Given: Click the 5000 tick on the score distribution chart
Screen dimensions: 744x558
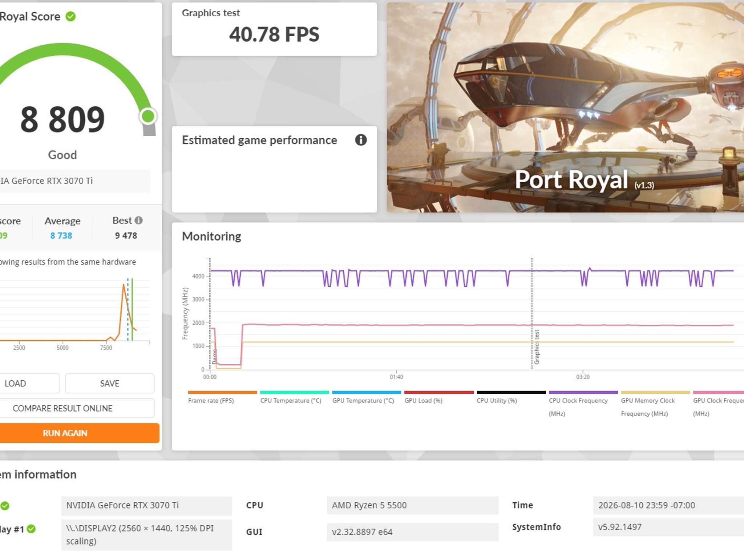Looking at the screenshot, I should click(x=62, y=348).
